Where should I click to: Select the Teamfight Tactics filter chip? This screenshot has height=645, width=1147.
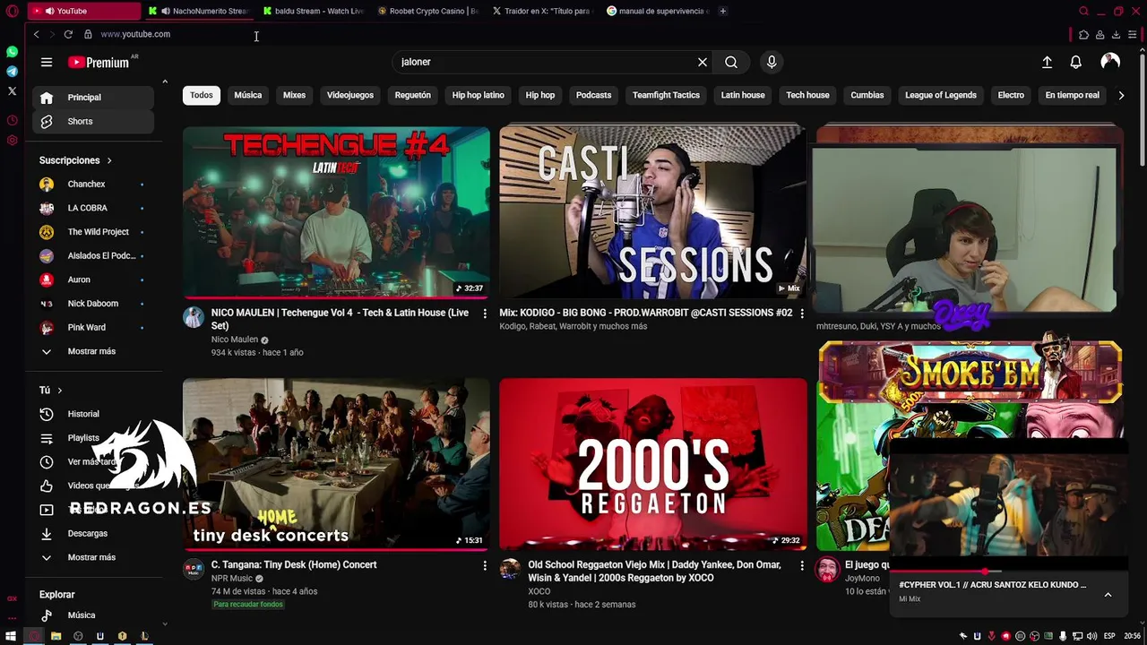click(666, 95)
